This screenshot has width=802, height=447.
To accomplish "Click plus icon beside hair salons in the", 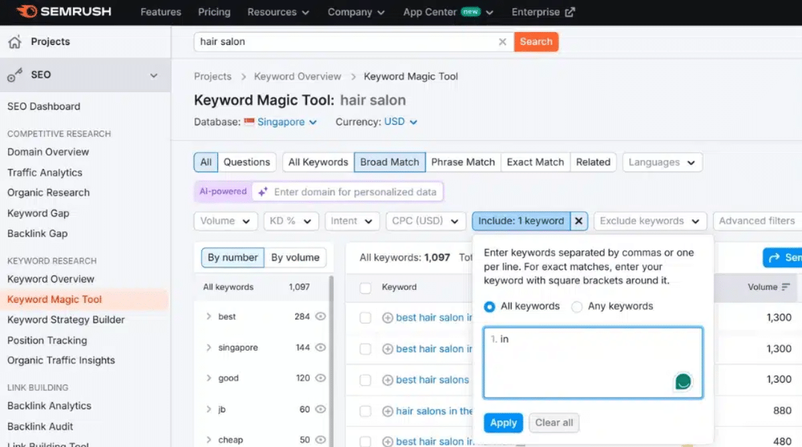I will pyautogui.click(x=388, y=411).
